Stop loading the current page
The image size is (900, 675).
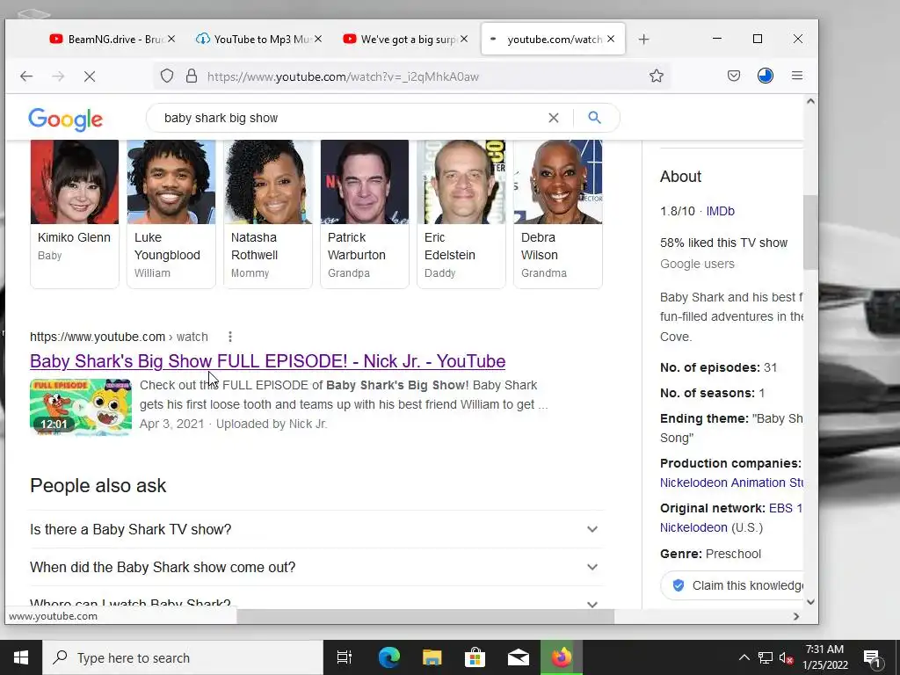(x=90, y=76)
